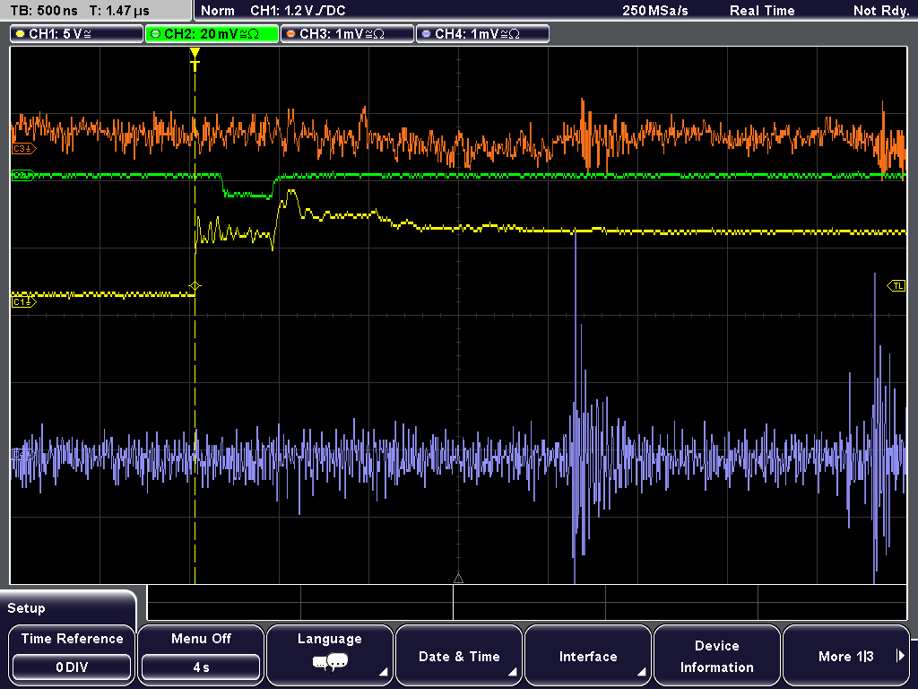Screen dimensions: 918x689
Task: Select the CH3: 1 mV channel label
Action: tap(347, 34)
